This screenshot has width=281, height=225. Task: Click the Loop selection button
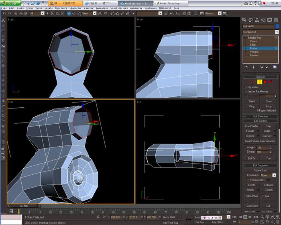269,106
